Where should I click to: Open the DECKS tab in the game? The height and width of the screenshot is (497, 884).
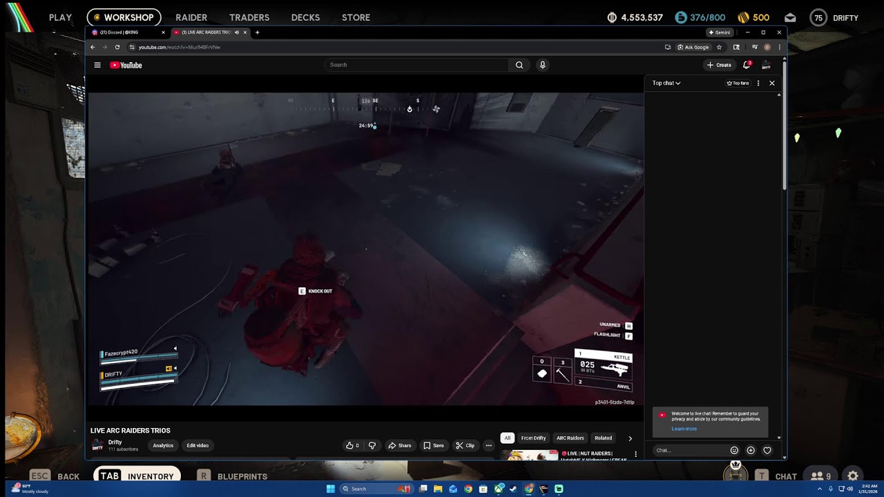tap(305, 17)
